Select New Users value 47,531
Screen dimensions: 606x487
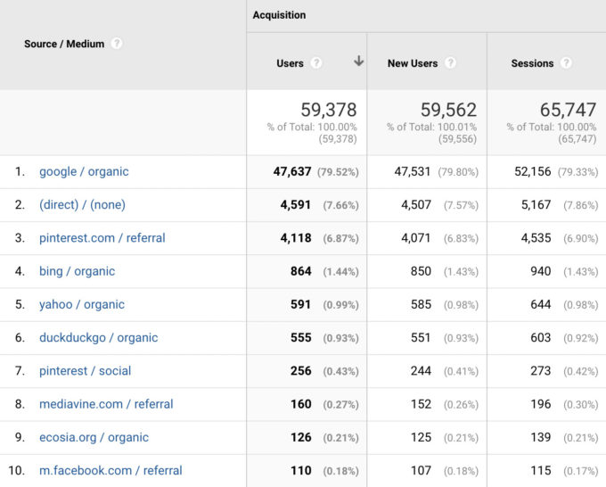[x=412, y=171]
